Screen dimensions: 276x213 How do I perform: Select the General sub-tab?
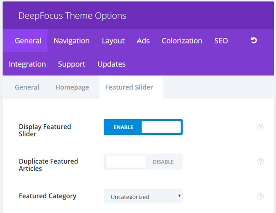tap(27, 87)
